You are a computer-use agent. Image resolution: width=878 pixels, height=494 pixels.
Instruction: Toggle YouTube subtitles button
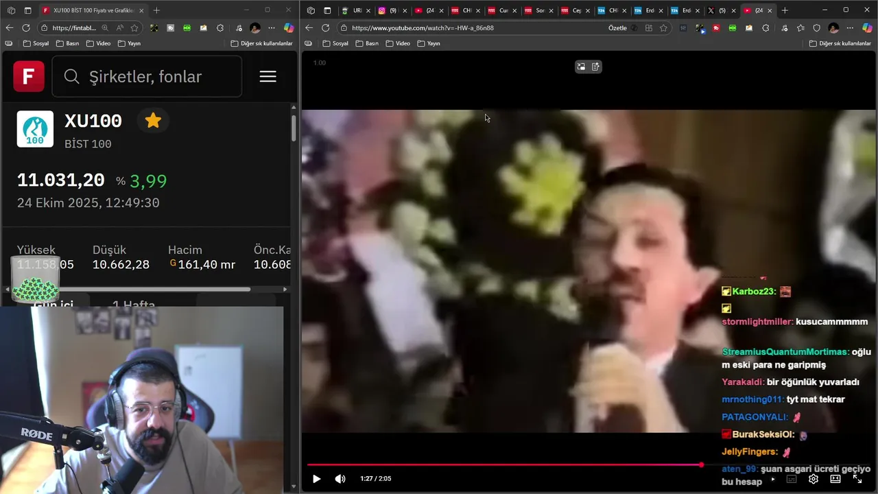click(x=792, y=479)
